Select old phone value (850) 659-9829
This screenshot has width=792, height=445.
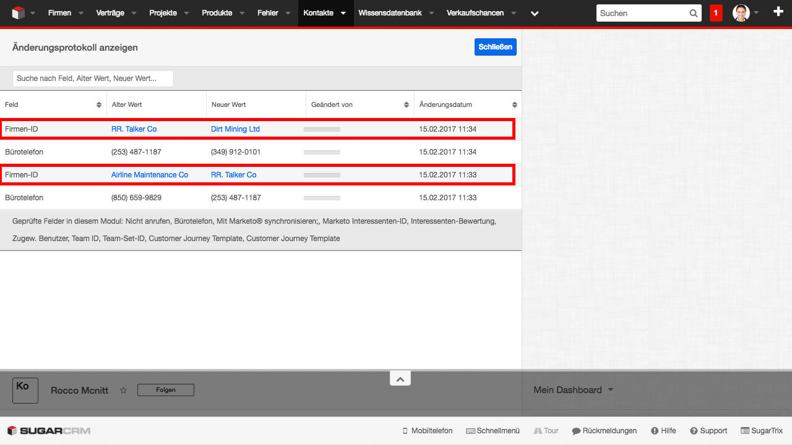[136, 198]
